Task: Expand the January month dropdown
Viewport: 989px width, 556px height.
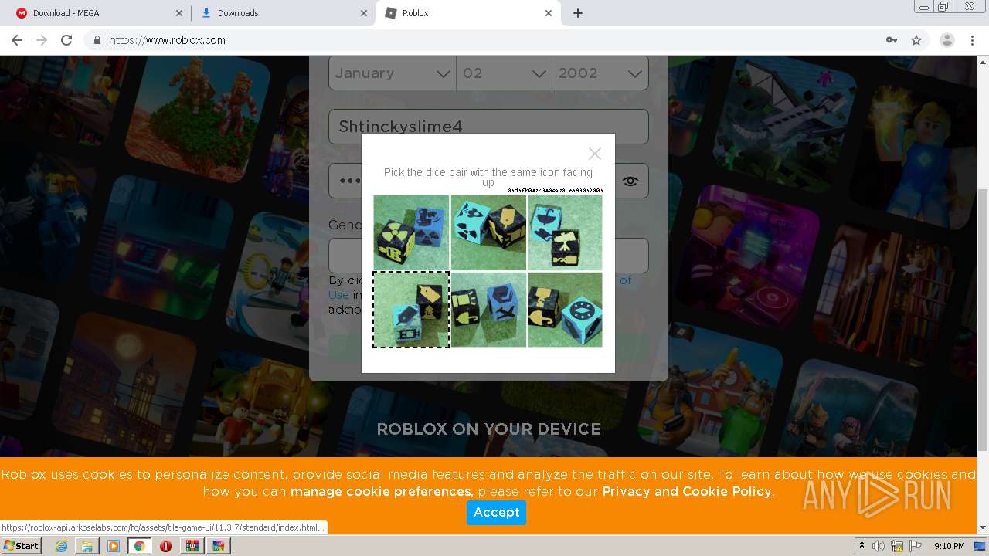Action: point(393,73)
